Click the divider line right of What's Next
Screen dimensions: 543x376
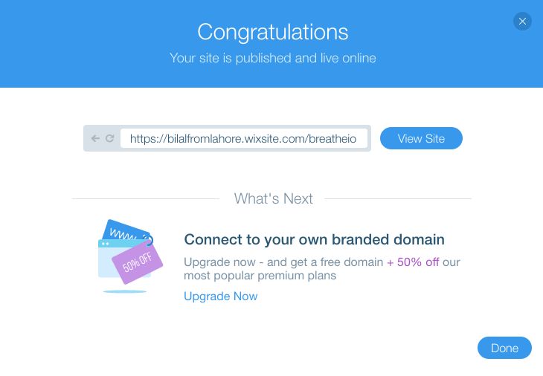point(398,199)
